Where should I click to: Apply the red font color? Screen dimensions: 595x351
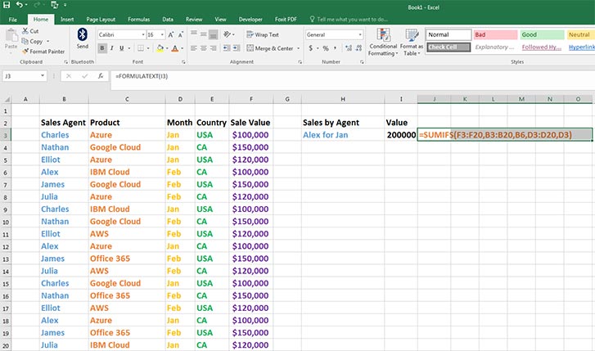[175, 48]
